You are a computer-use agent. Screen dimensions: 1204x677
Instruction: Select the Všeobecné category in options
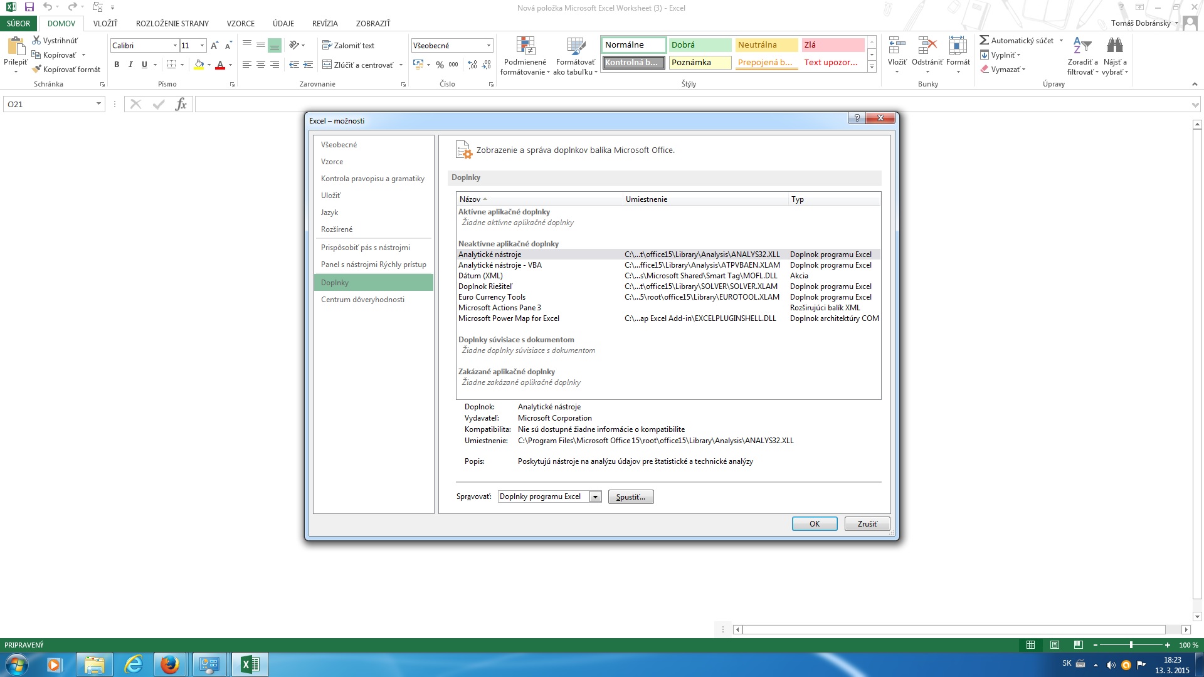[373, 145]
